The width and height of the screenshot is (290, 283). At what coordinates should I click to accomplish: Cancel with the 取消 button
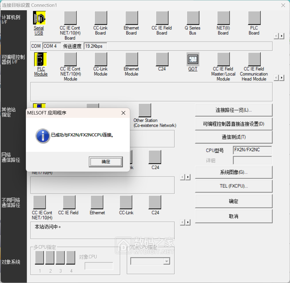click(234, 216)
